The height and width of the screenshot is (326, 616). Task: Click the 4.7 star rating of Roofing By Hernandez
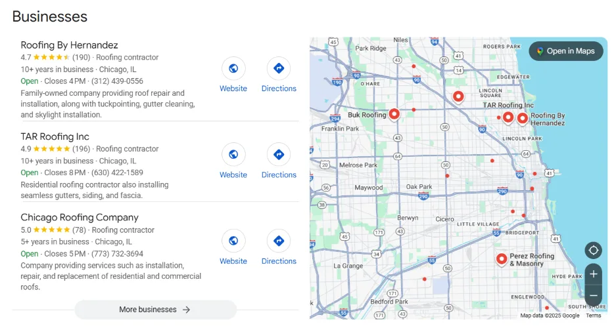pos(45,57)
